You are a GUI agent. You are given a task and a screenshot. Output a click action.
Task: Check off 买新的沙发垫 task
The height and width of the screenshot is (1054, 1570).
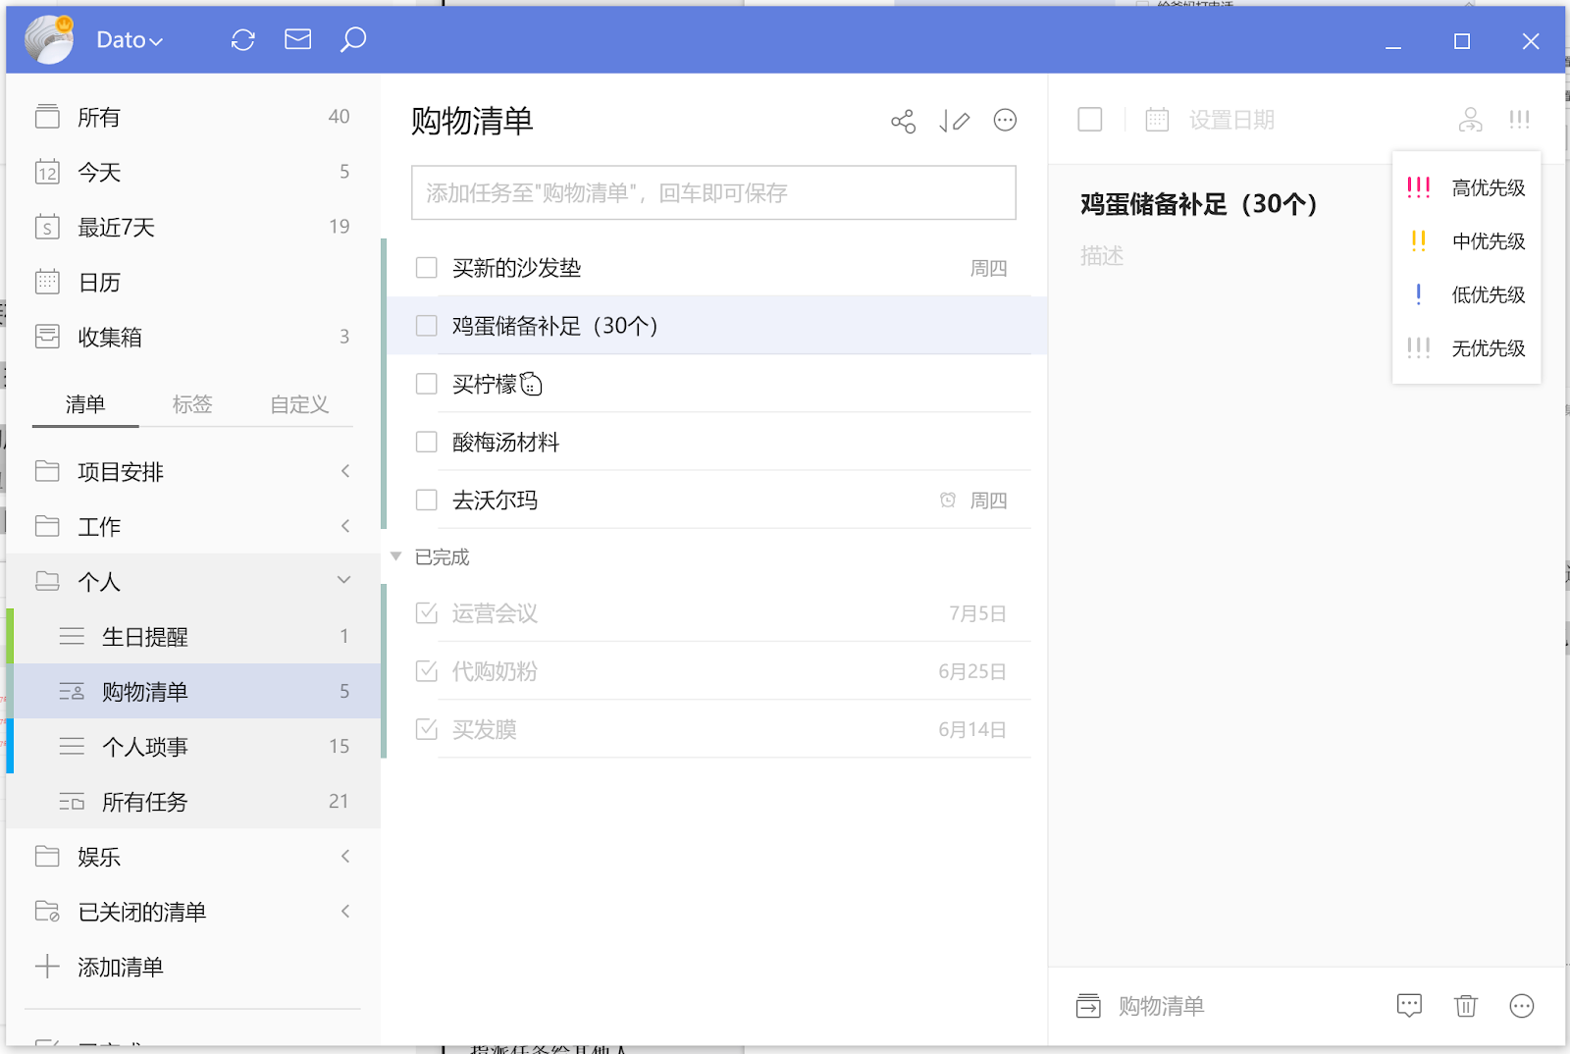[x=426, y=268]
